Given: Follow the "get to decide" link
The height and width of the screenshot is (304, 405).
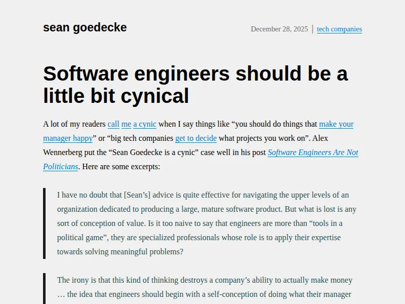Looking at the screenshot, I should [196, 138].
